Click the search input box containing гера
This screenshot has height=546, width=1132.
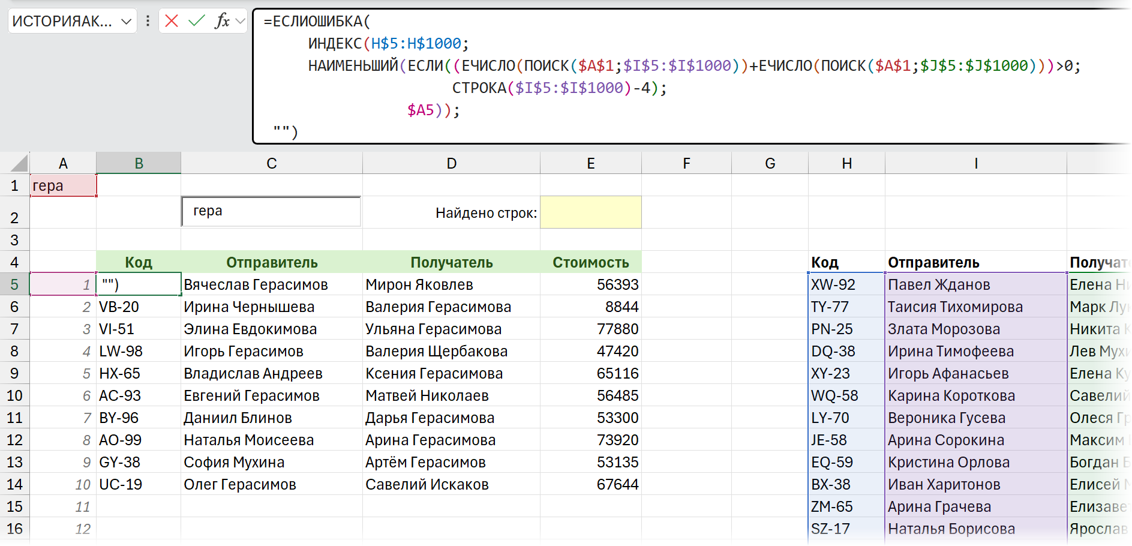pyautogui.click(x=271, y=211)
